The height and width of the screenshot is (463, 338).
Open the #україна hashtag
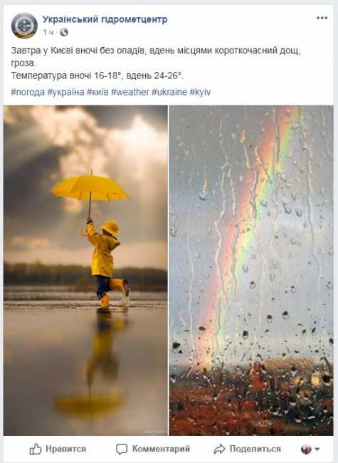point(65,92)
